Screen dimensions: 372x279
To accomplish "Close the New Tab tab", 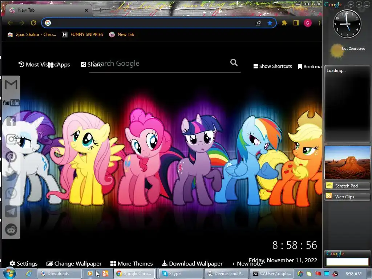I will pyautogui.click(x=86, y=10).
